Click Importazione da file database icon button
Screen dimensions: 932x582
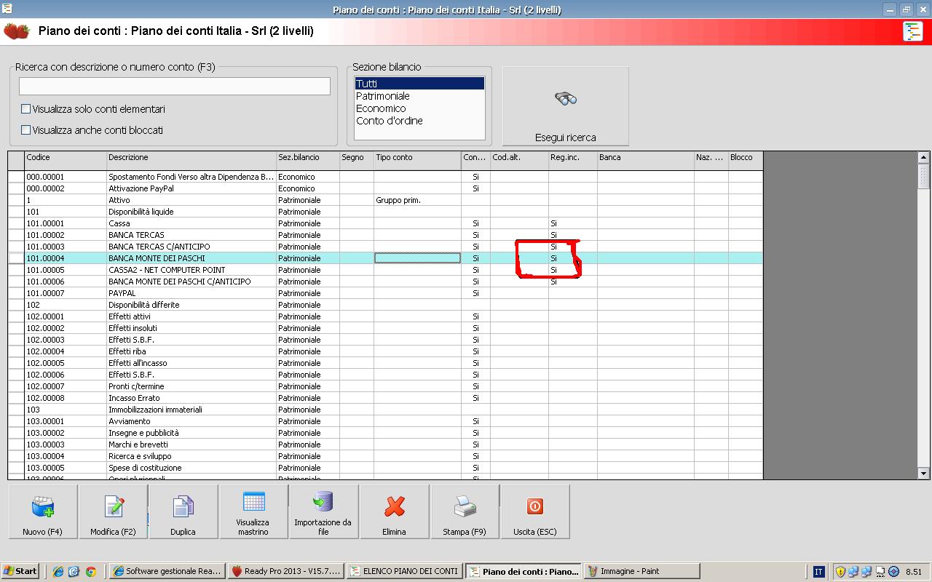point(323,511)
